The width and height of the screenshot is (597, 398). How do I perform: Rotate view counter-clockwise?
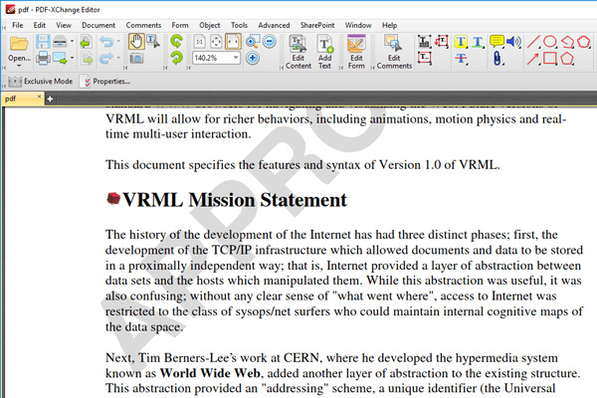(x=176, y=41)
